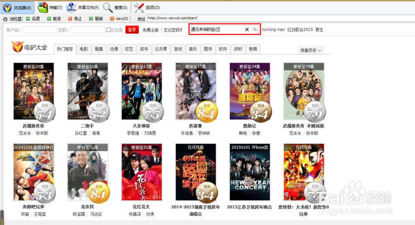Open the 搜索(S) search panel
This screenshot has width=415, height=225.
coord(115,8)
